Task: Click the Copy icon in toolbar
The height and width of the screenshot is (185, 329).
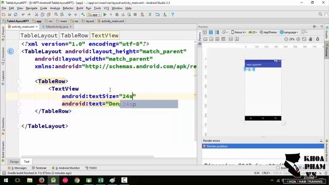Action: click(x=42, y=15)
